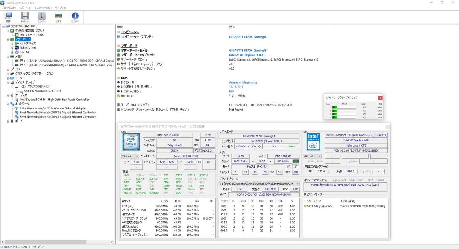Image resolution: width=459 pixels, height=249 pixels.
Task: Select (S) ATA/ATAPIドライブ tree item
Action: point(36,87)
